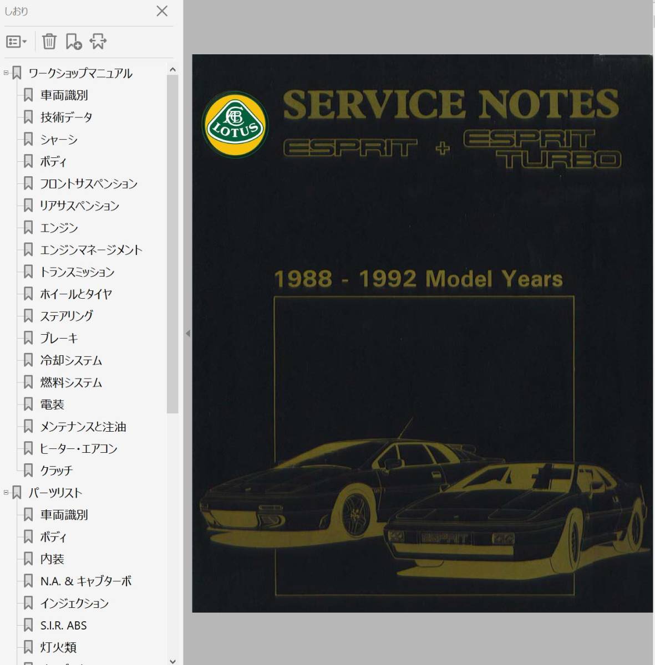Open the ワークショップマニュアル bookmark
Viewport: 655px width, 665px height.
[80, 73]
